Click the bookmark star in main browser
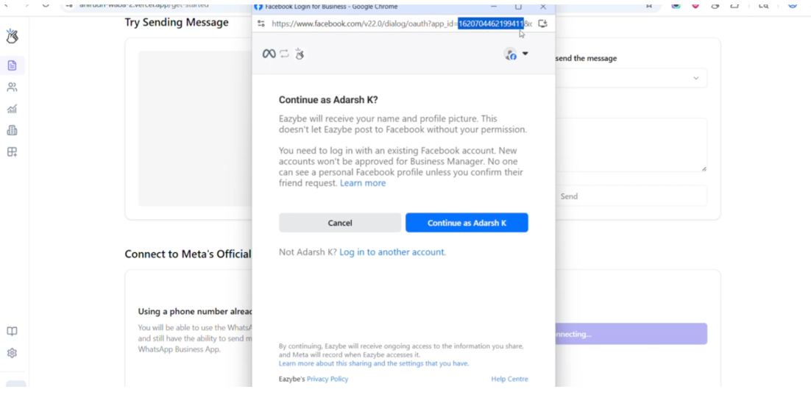Screen dimensions: 811x403 click(648, 5)
